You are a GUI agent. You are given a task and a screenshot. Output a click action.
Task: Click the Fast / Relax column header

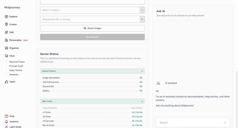click(x=137, y=108)
